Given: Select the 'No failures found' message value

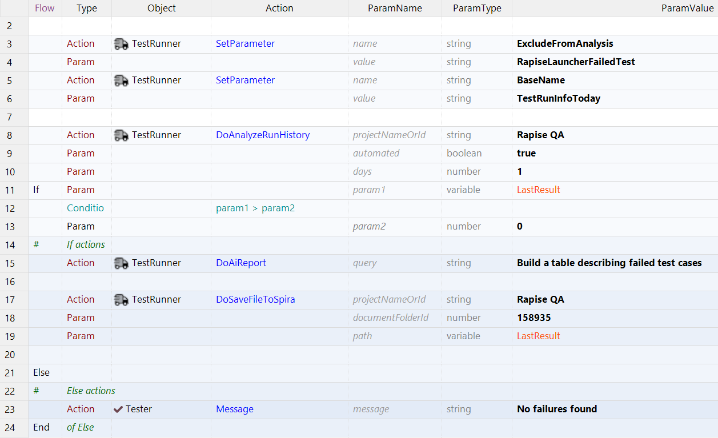Looking at the screenshot, I should 557,409.
